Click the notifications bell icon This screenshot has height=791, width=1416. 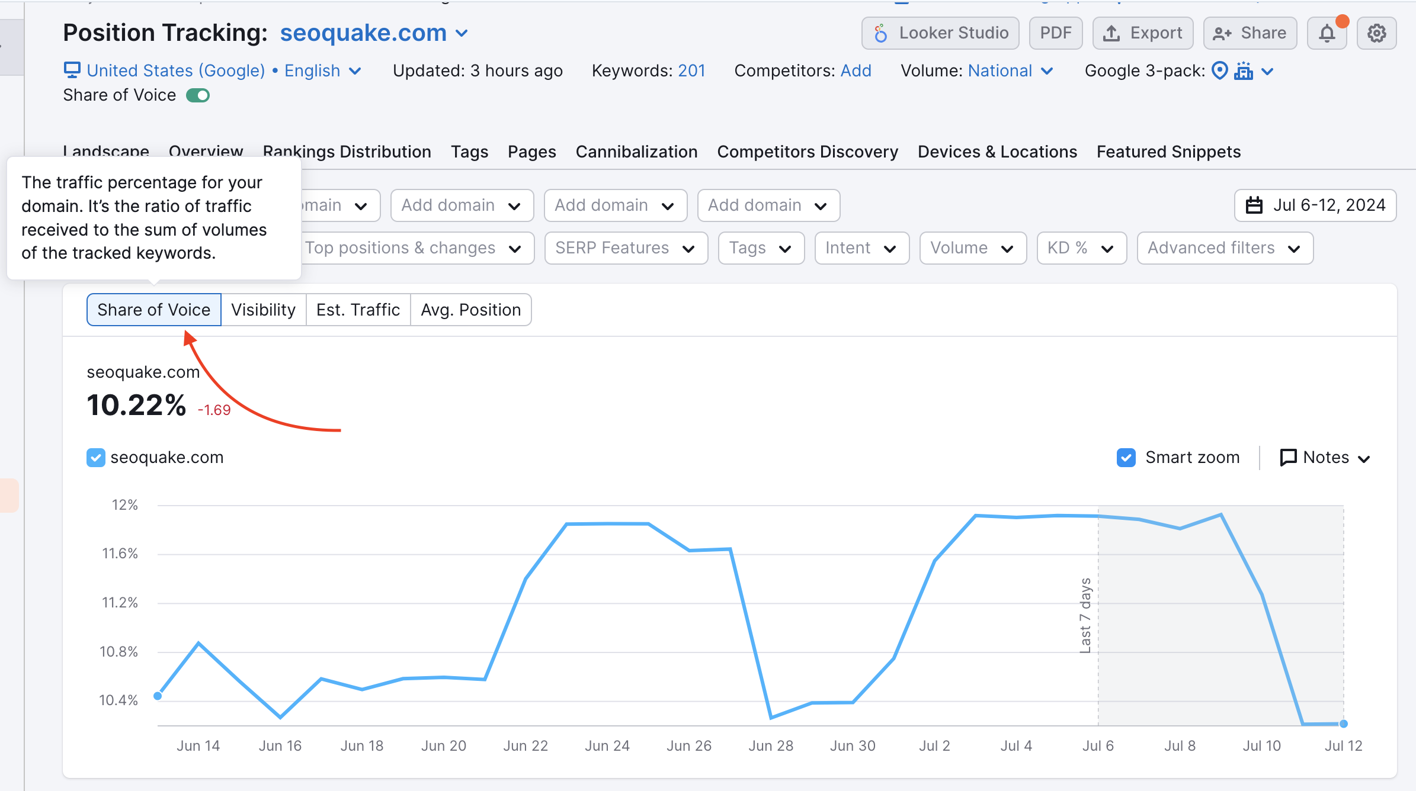tap(1328, 32)
